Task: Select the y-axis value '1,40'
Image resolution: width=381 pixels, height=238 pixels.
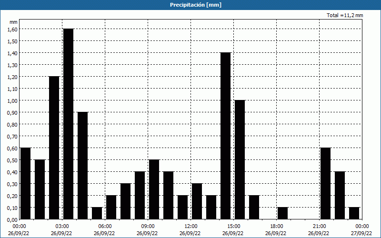Action: [x=12, y=53]
